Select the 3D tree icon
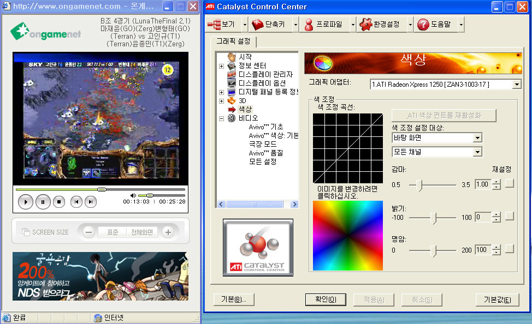 point(232,101)
